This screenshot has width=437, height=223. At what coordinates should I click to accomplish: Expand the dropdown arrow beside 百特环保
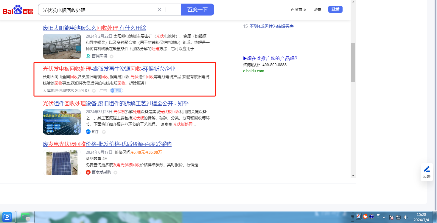click(111, 56)
